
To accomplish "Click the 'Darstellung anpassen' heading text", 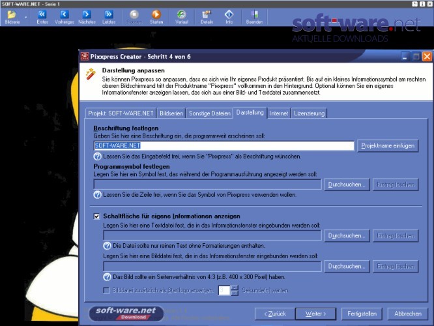I will click(x=133, y=70).
